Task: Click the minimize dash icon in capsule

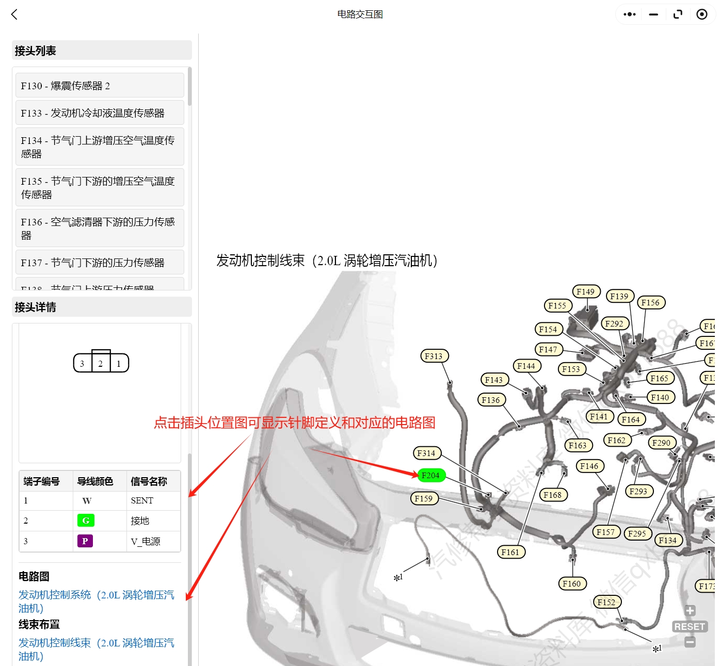Action: click(x=653, y=14)
